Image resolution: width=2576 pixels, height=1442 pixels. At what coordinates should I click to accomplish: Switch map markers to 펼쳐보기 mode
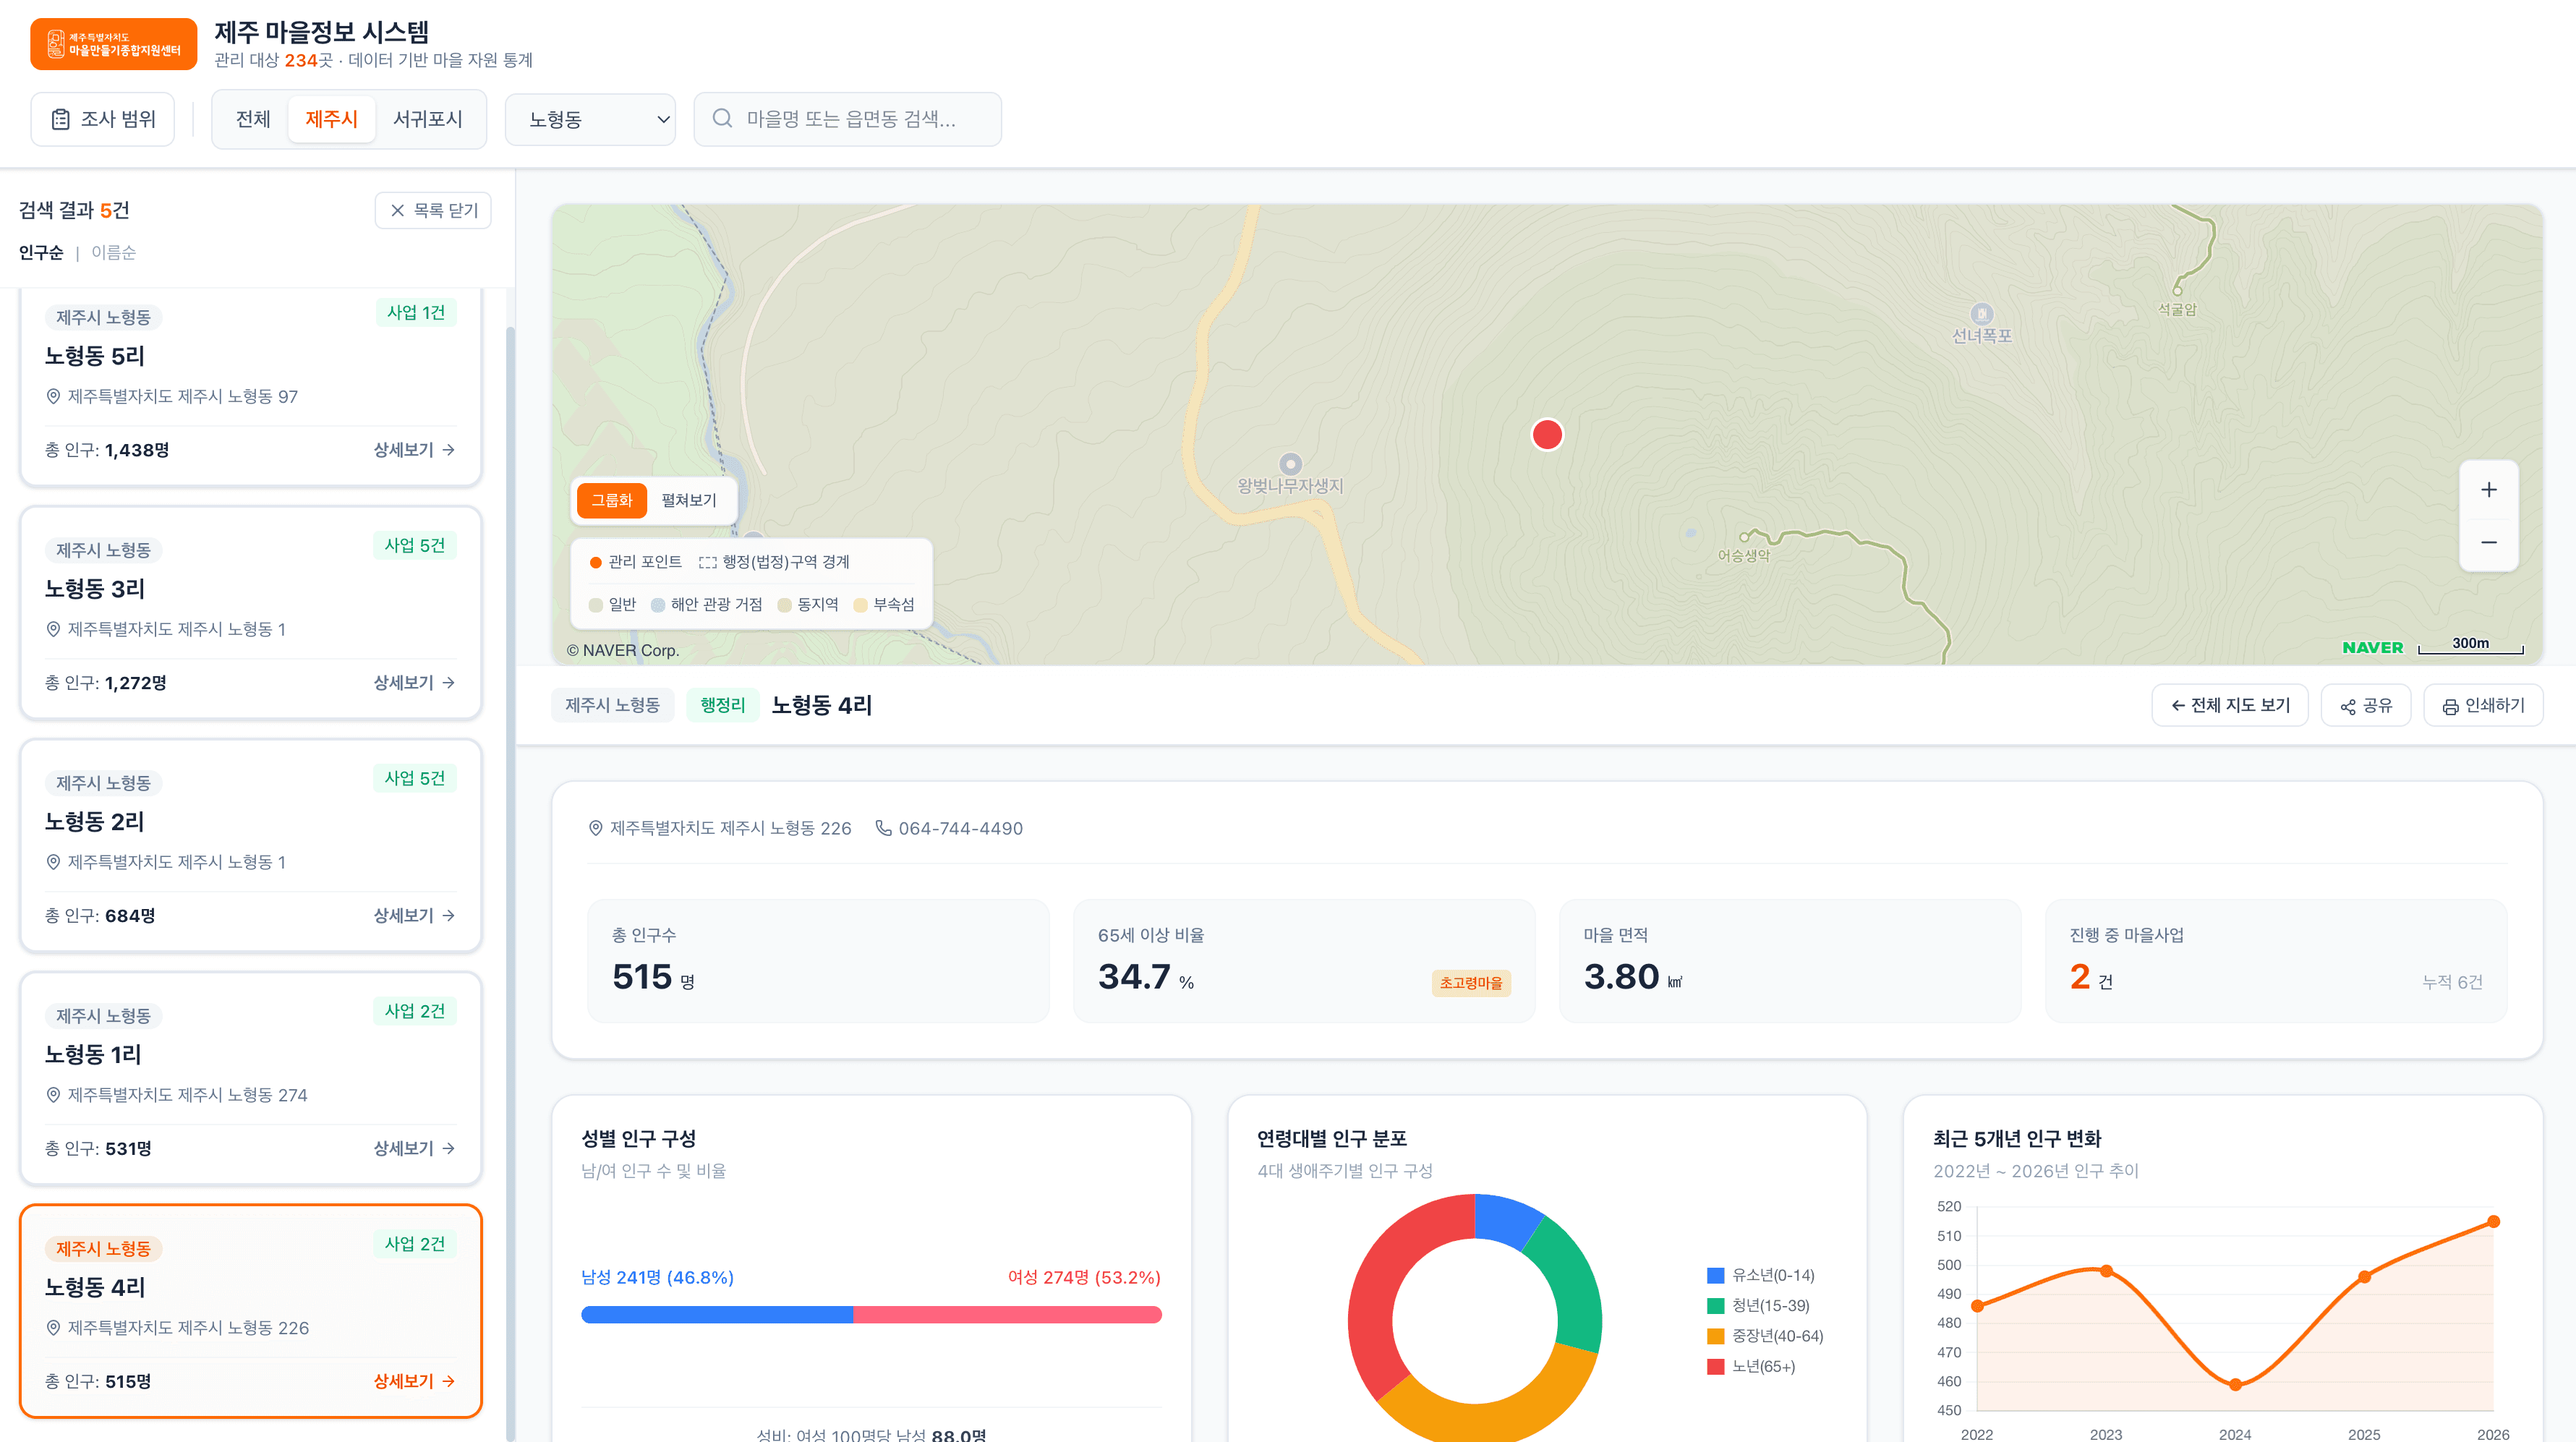pyautogui.click(x=688, y=500)
